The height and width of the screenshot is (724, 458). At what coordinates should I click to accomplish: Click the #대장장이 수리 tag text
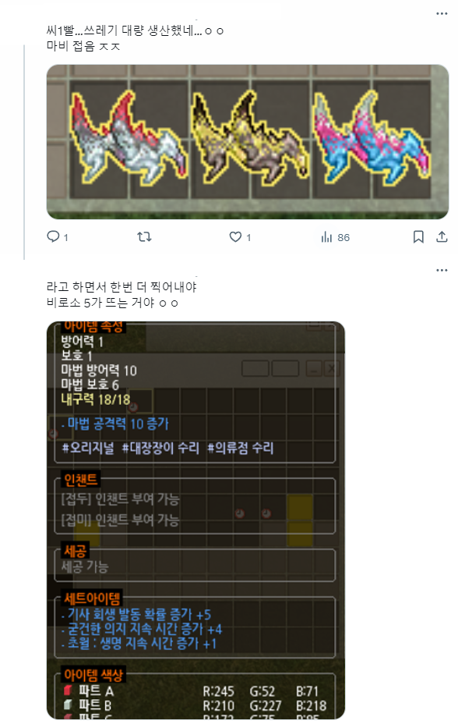pyautogui.click(x=160, y=448)
